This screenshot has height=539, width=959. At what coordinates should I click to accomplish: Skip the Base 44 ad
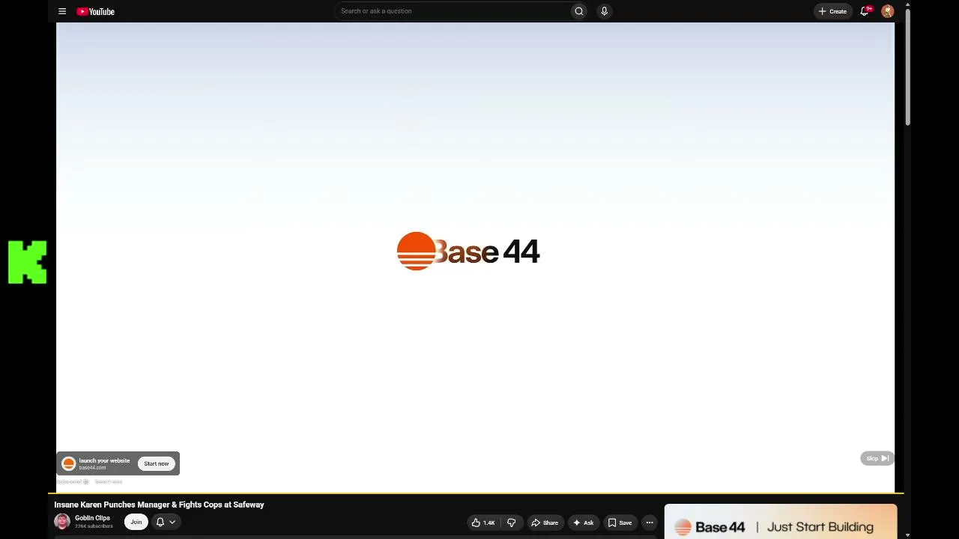click(877, 458)
